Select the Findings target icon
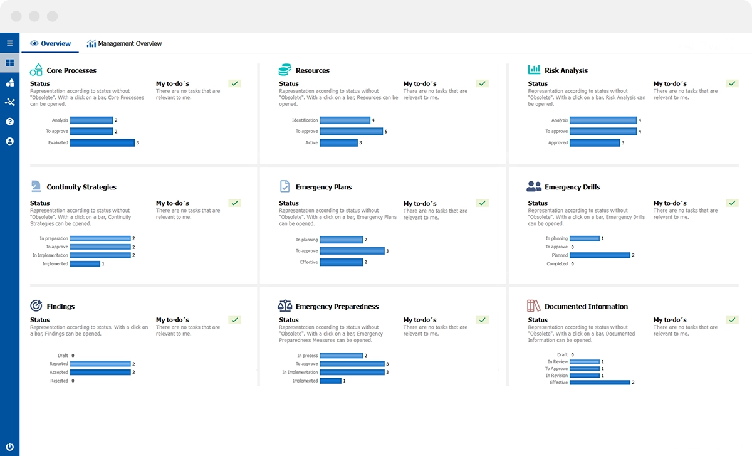The width and height of the screenshot is (752, 456). (x=36, y=305)
